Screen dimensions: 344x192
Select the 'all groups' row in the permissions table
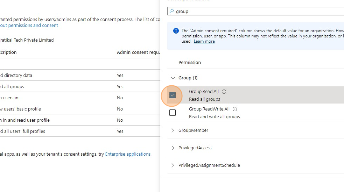point(70,86)
